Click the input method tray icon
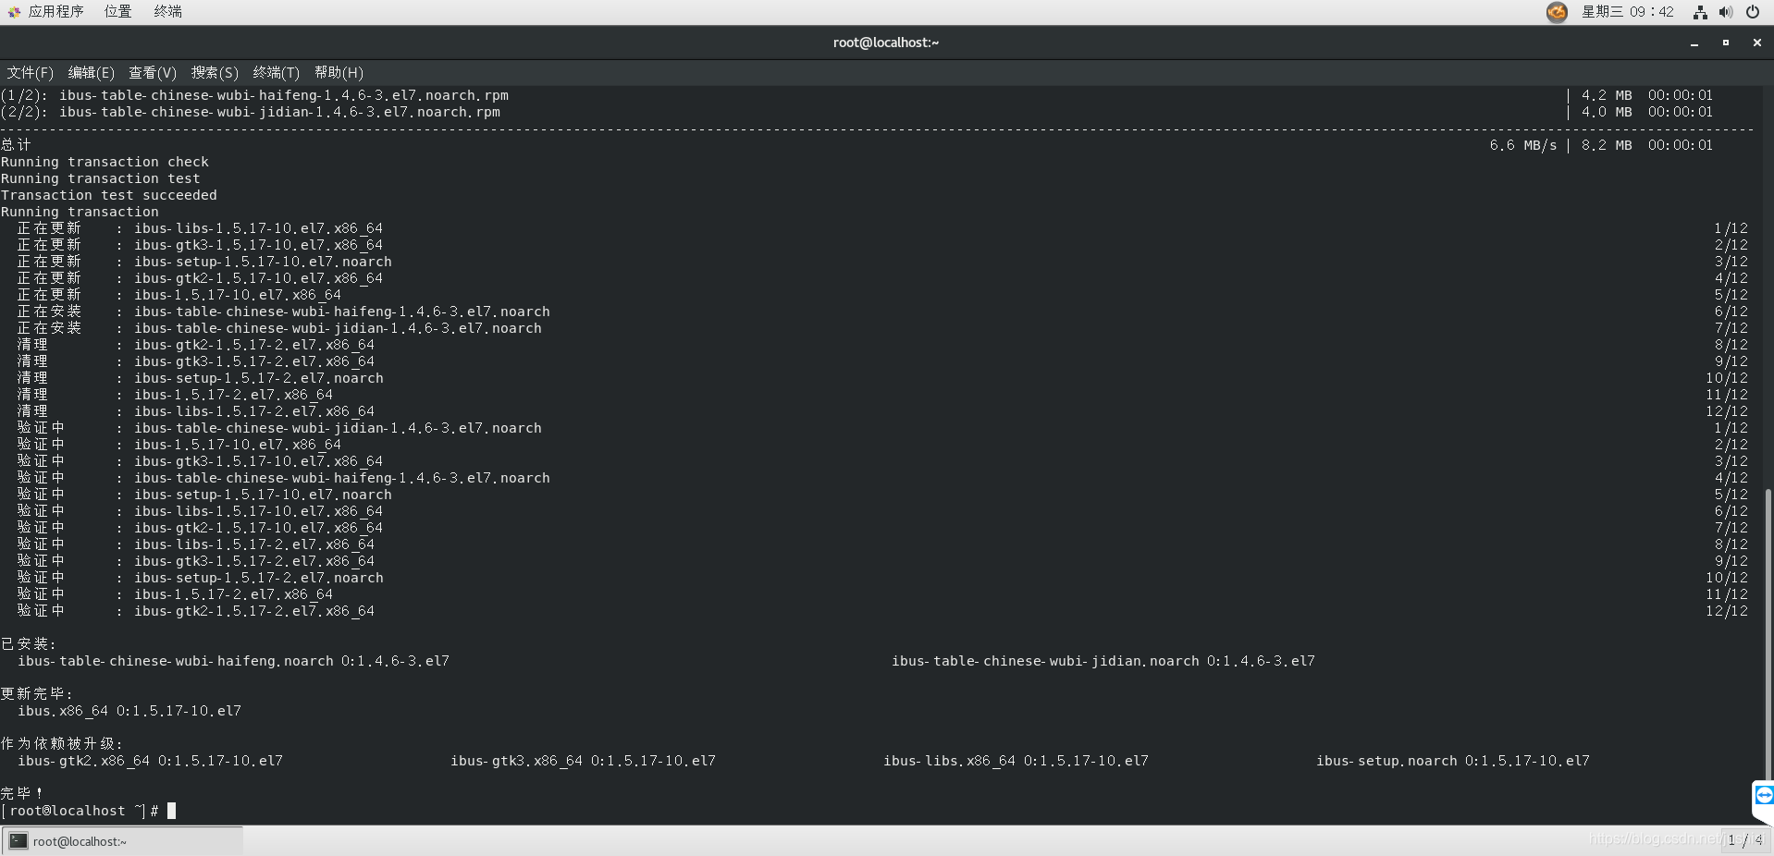 (1557, 12)
